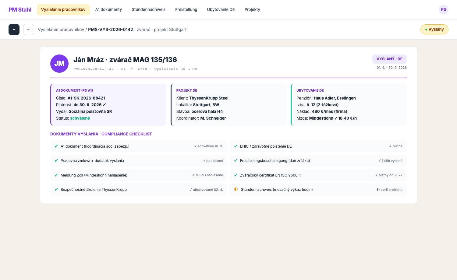Select A1 number A1-SK-2026-88421
Screen dimensions: 457x280
point(86,98)
